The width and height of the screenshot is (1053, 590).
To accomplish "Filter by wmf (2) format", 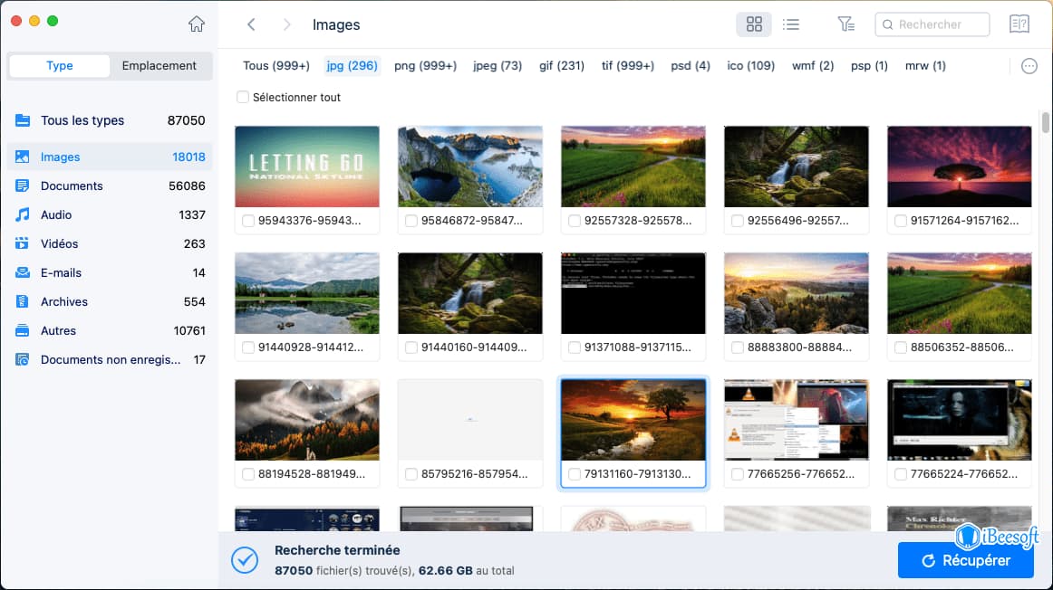I will point(813,66).
